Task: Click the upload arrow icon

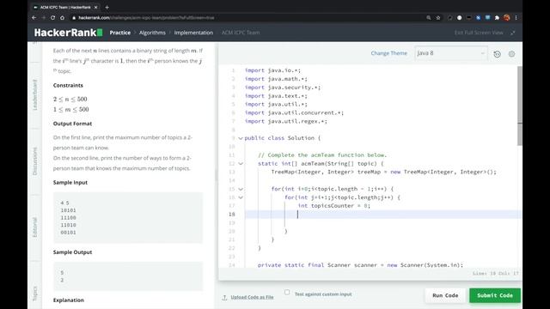Action: pos(224,298)
